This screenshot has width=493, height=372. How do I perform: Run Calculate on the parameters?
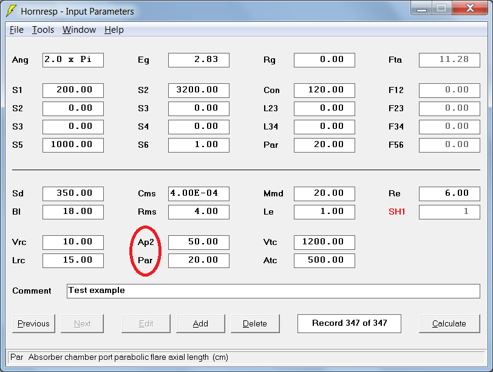[x=449, y=323]
